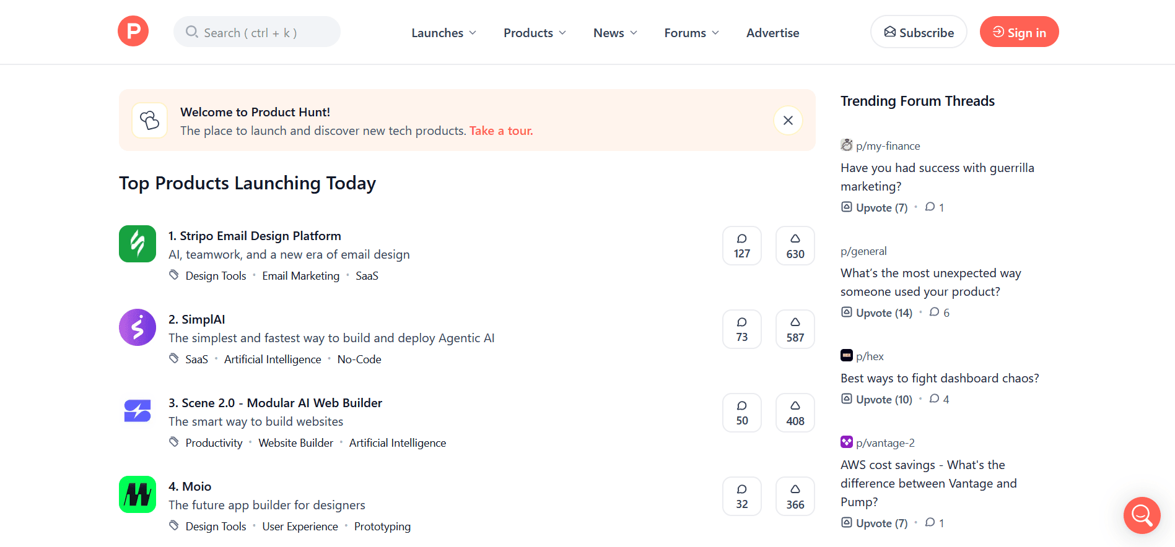Viewport: 1175px width, 547px height.
Task: Expand the Products menu
Action: (535, 33)
